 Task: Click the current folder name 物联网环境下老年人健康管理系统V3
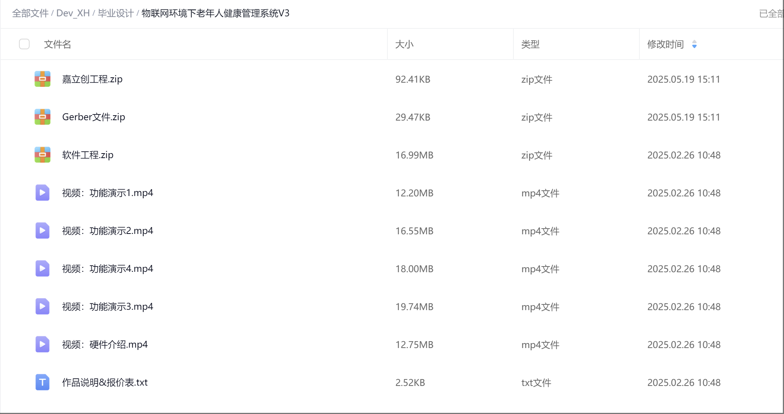point(216,13)
